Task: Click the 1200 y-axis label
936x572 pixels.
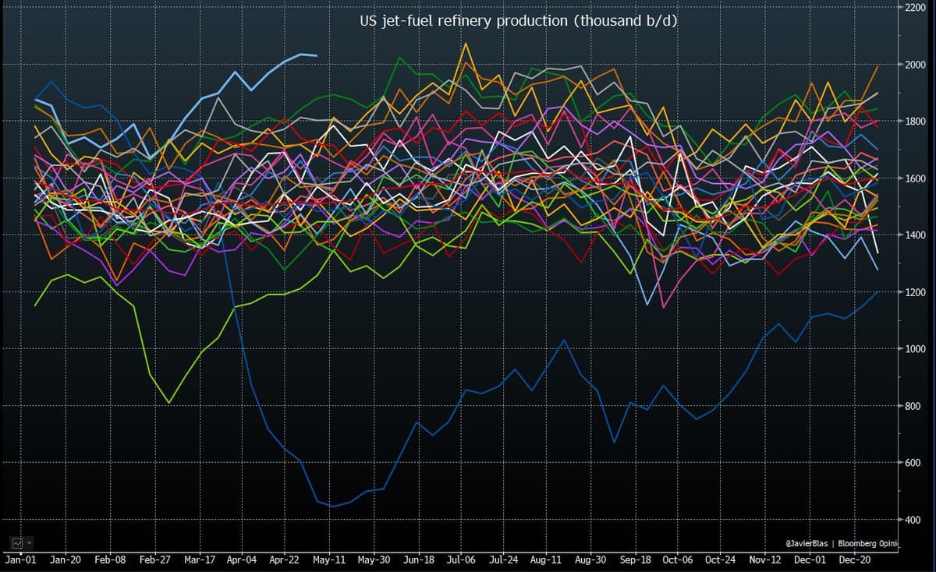Action: pyautogui.click(x=916, y=291)
